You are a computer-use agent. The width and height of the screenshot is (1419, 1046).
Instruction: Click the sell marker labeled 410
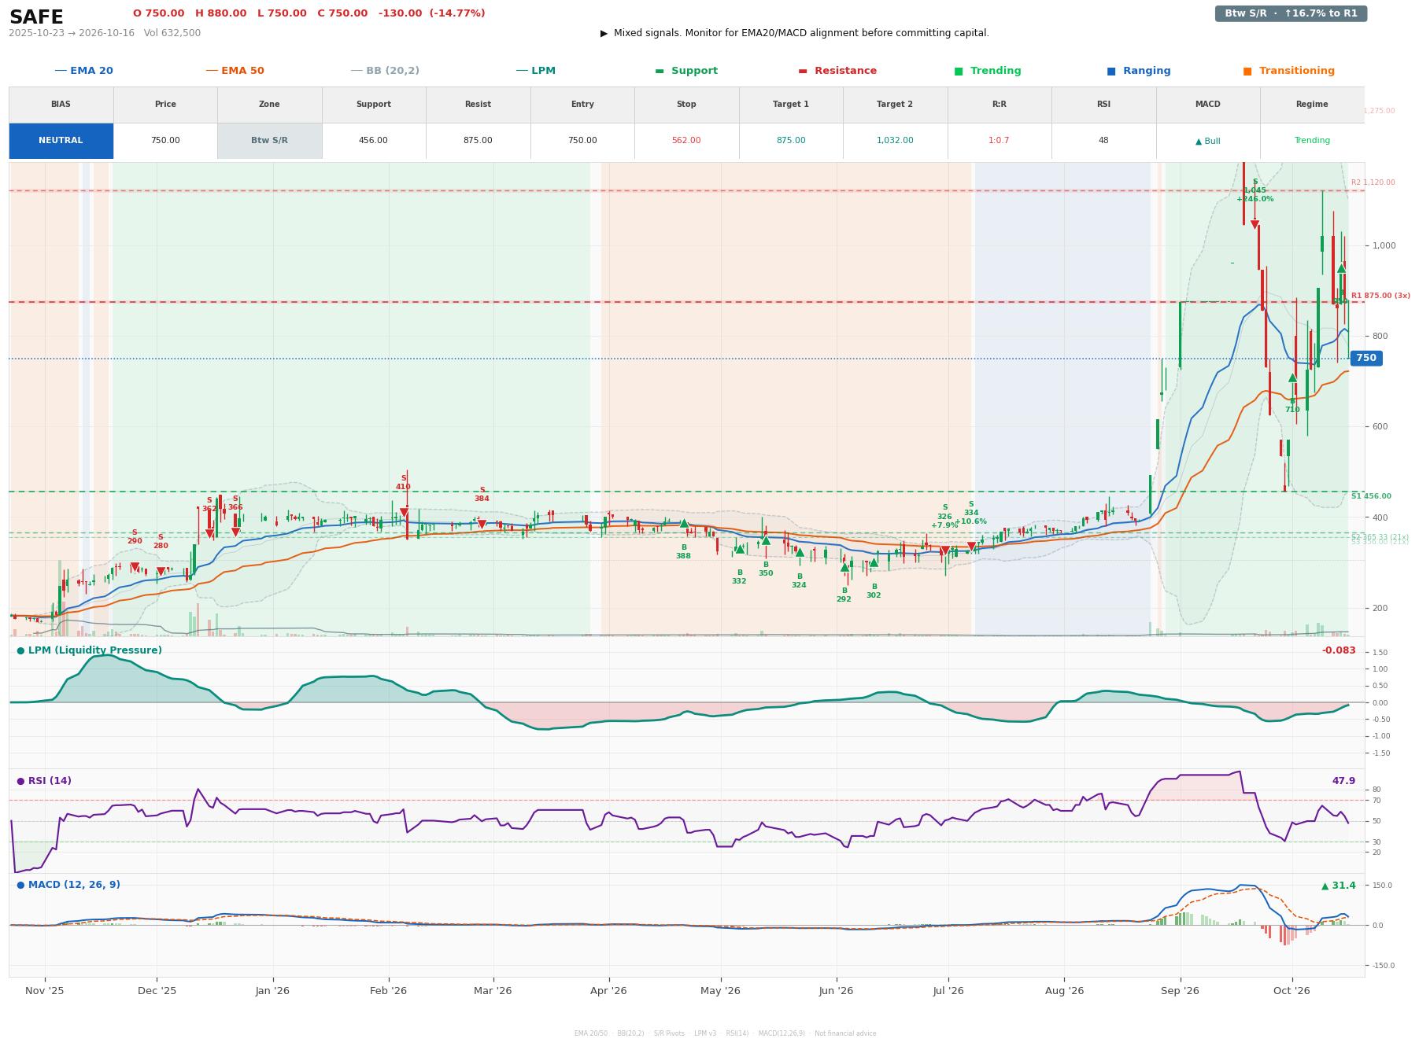point(404,512)
